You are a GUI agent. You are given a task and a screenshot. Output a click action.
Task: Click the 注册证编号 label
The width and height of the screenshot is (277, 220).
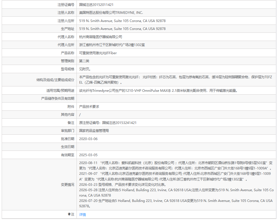tap(66, 5)
